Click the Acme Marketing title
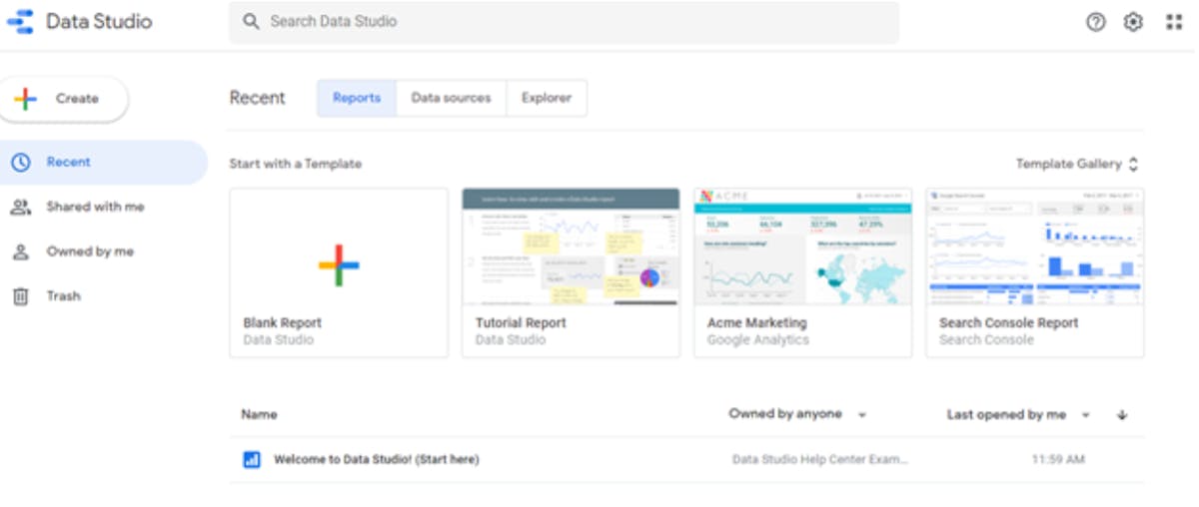 coord(757,323)
